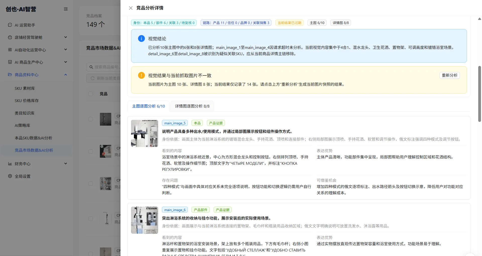Image resolution: width=482 pixels, height=256 pixels.
Task: Select the first product row checkbox
Action: 91,119
